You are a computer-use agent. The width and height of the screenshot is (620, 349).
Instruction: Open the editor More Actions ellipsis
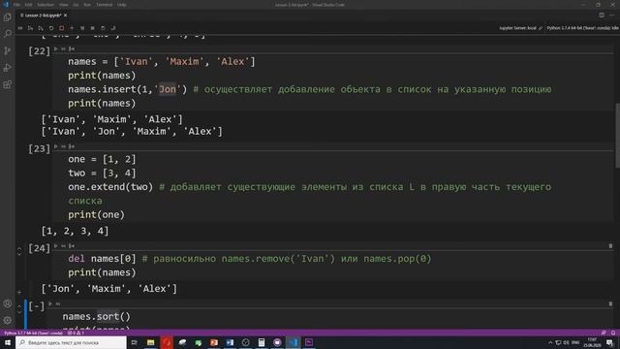[612, 16]
